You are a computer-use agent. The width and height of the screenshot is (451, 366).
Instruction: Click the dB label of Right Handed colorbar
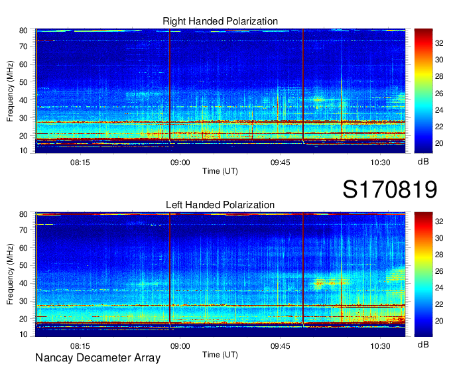(423, 162)
